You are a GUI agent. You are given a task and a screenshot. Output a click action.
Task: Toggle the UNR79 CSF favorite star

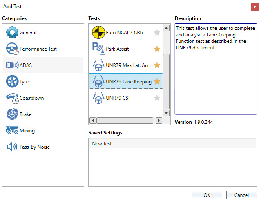pos(157,98)
